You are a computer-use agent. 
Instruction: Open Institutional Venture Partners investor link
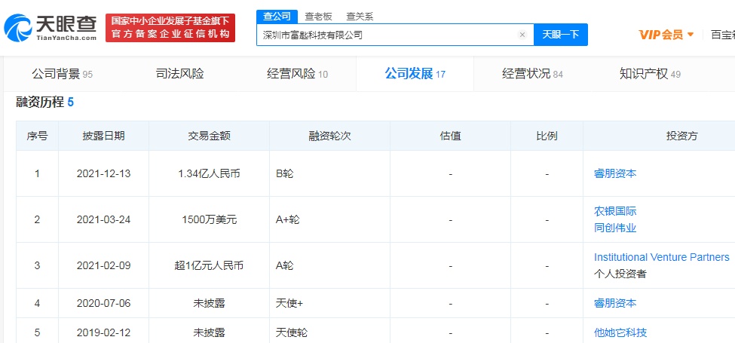tap(661, 257)
